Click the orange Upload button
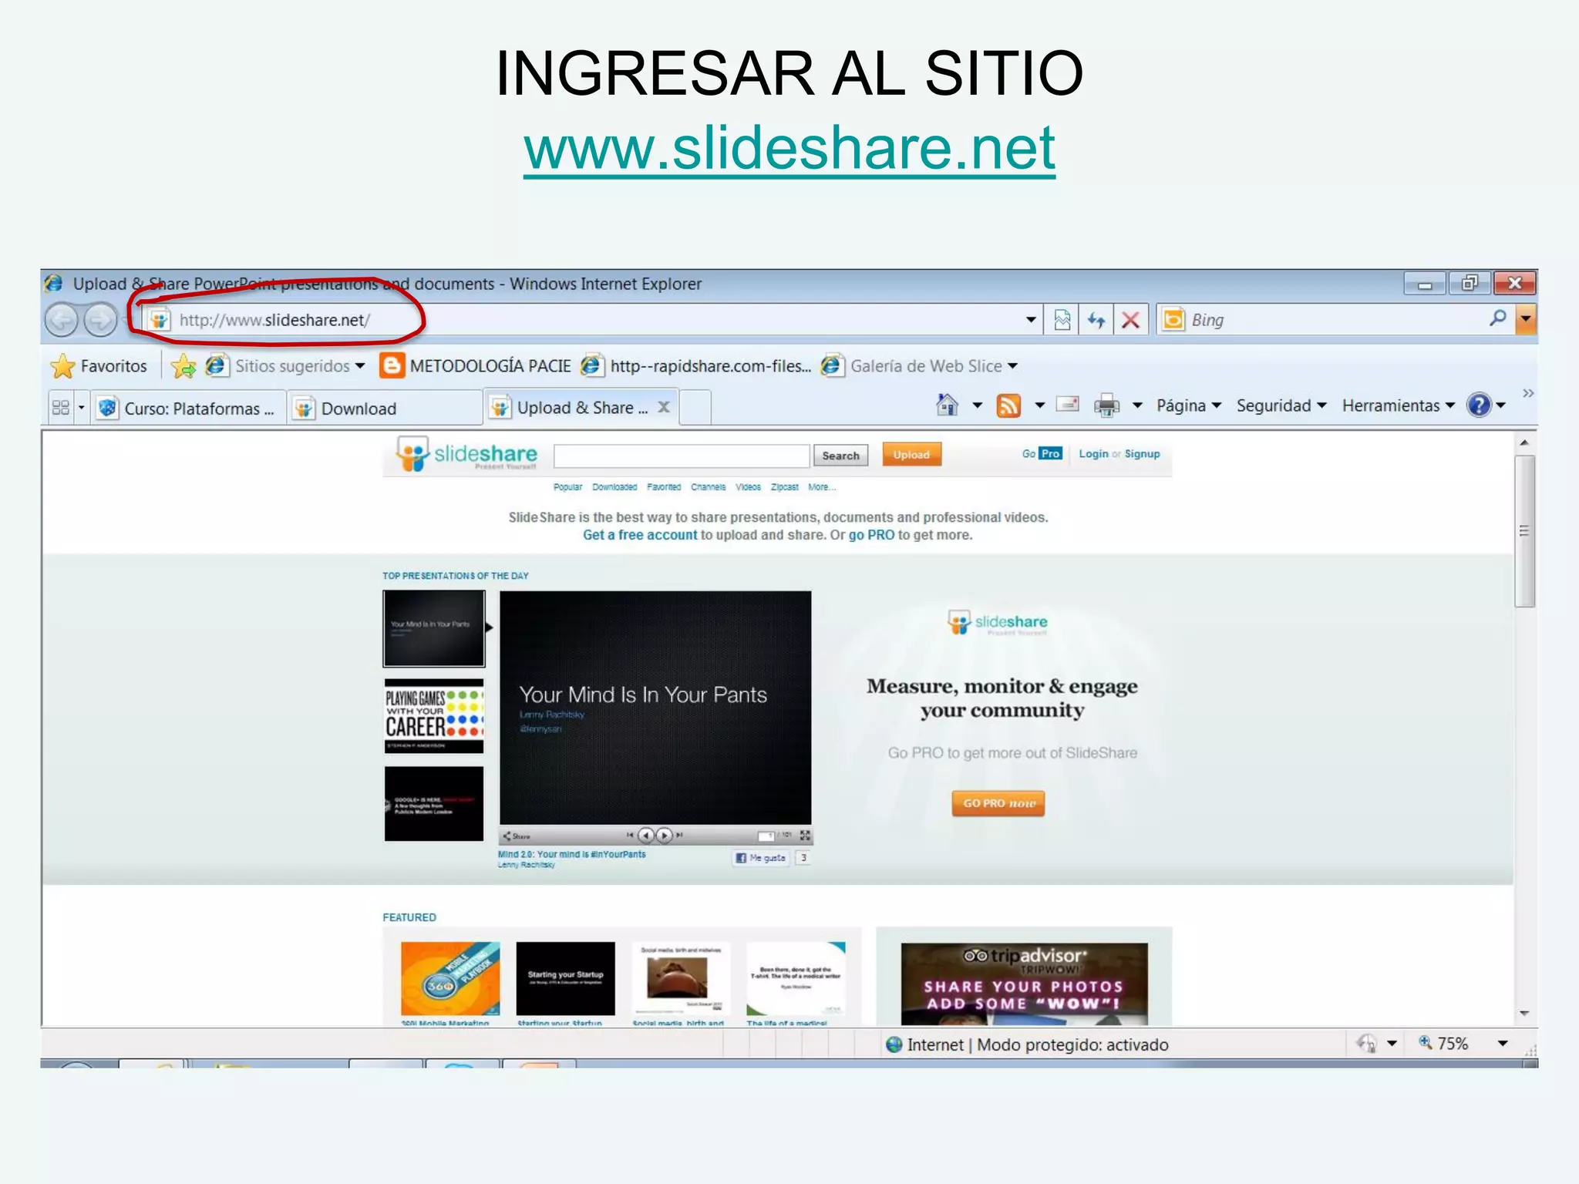The width and height of the screenshot is (1579, 1184). (911, 455)
